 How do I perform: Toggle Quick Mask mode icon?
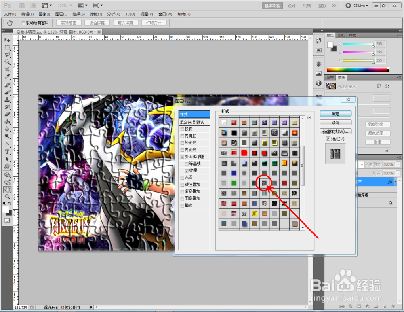click(7, 220)
